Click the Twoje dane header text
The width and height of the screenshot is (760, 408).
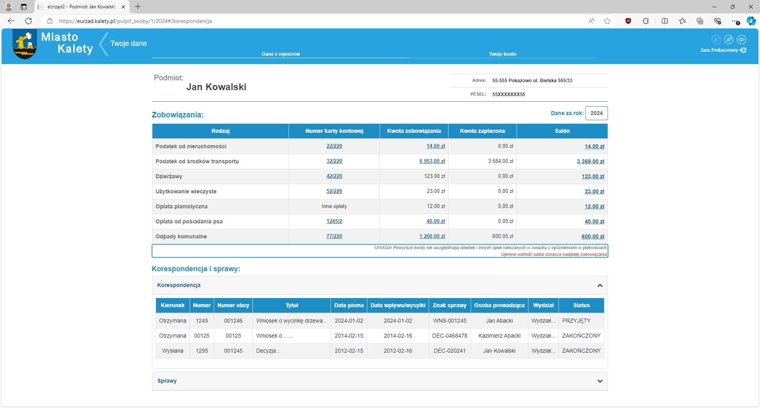pyautogui.click(x=128, y=43)
